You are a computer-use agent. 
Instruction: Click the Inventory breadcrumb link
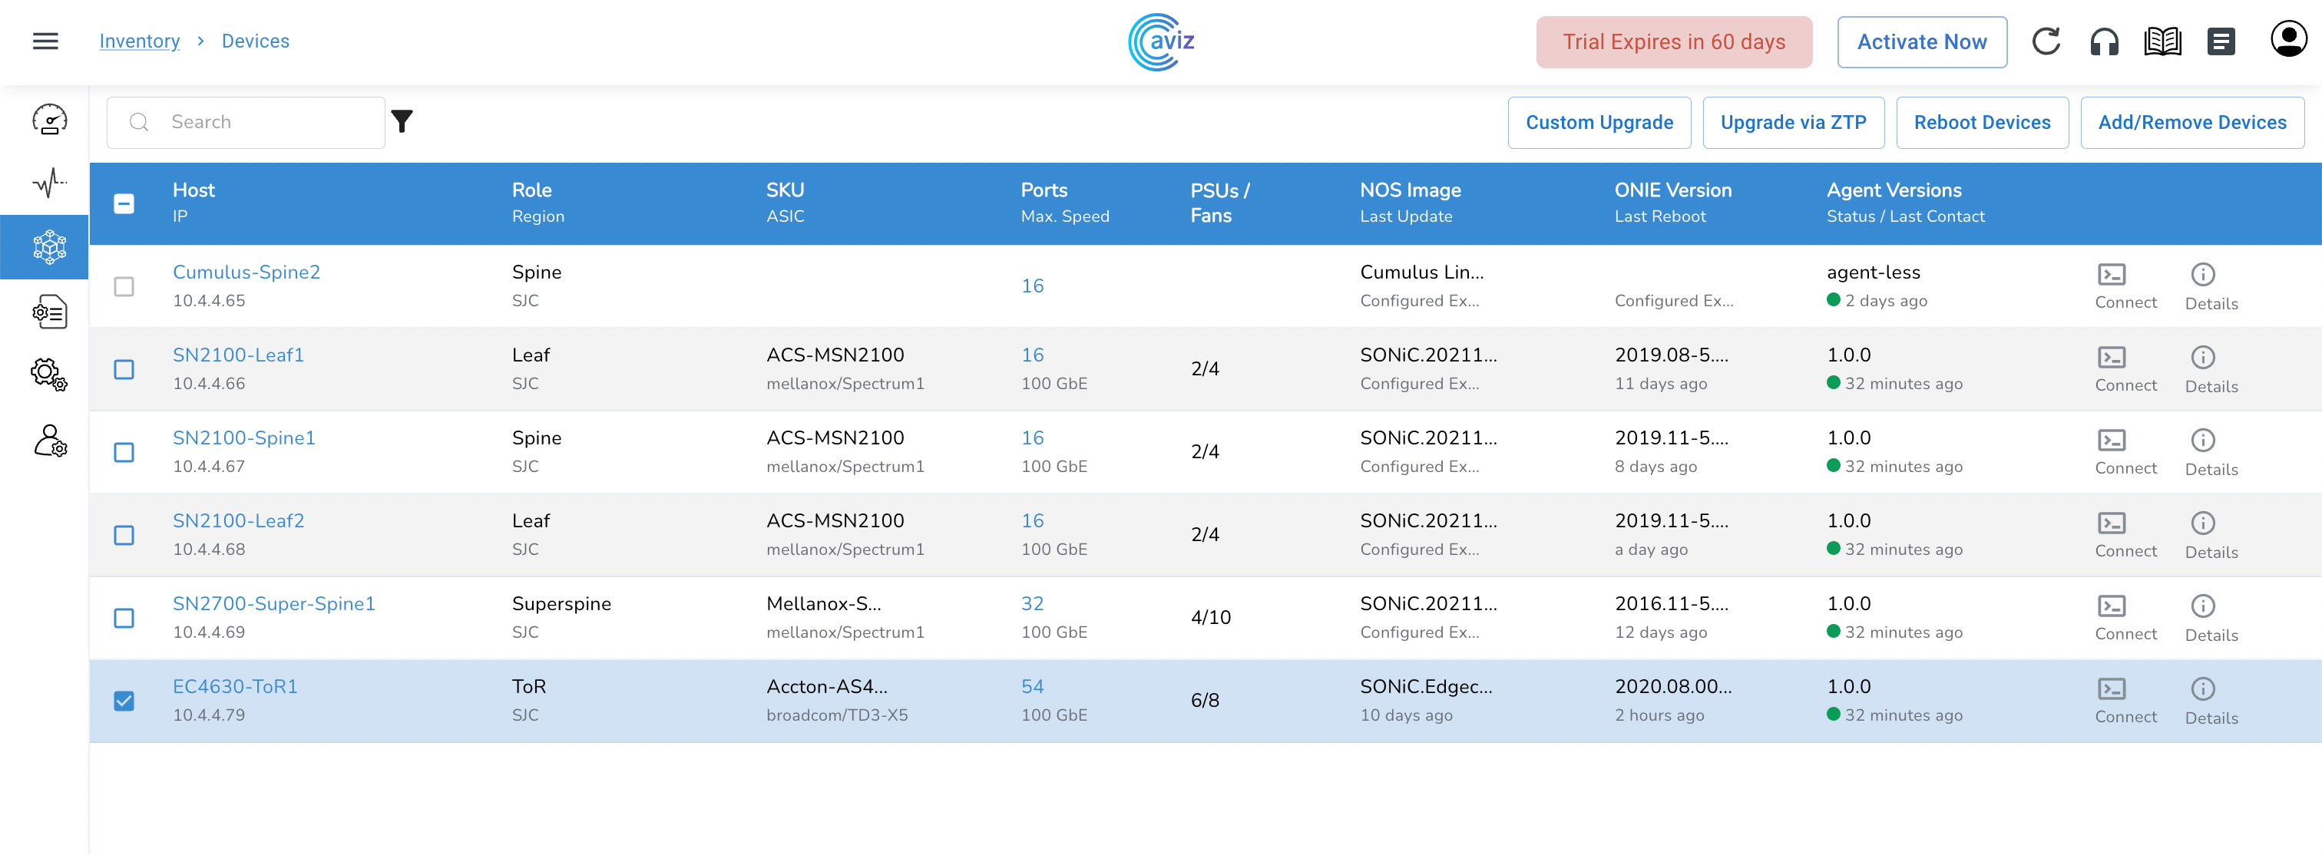(x=140, y=41)
